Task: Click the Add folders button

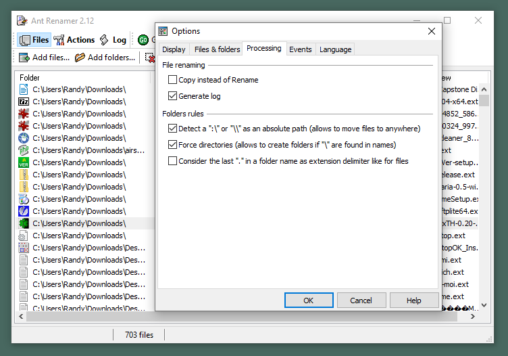Action: (105, 58)
